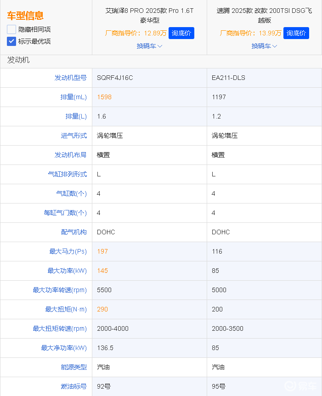This screenshot has height=396, width=322.
Task: Click the 发动机 section header
Action: (18, 60)
